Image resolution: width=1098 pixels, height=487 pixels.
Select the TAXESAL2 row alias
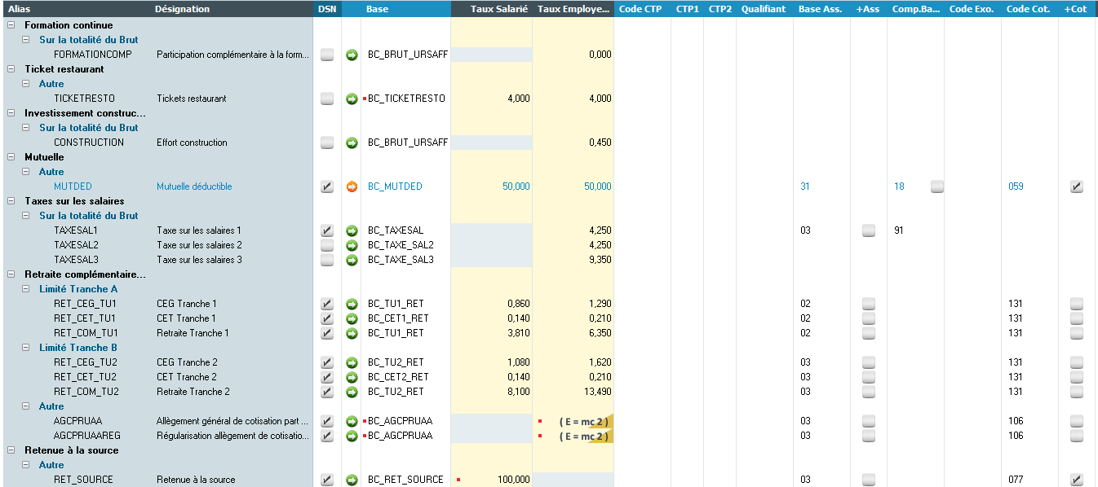(x=76, y=245)
